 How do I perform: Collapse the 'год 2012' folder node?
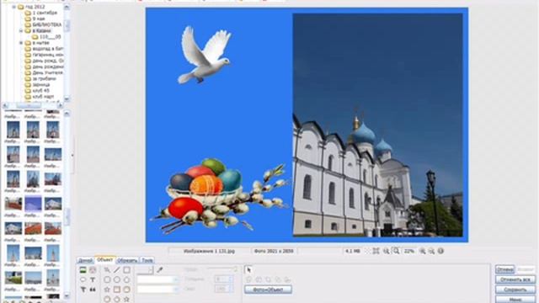pos(14,7)
